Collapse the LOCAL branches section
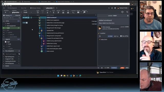Viewport: 164px width, 92px height. coord(11,21)
